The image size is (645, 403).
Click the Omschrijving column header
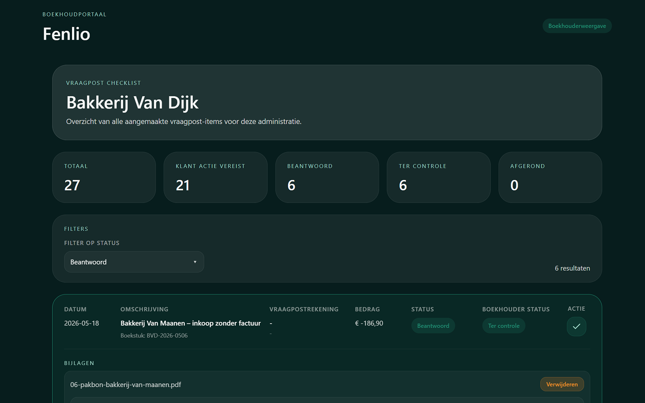pos(144,309)
